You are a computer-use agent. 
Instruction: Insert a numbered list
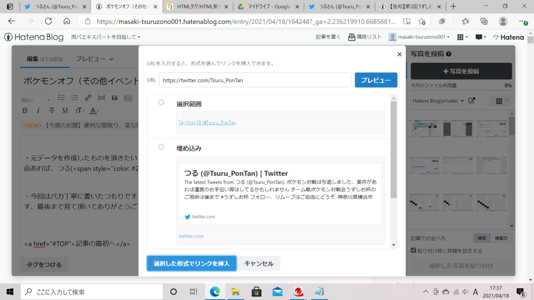pos(75,98)
